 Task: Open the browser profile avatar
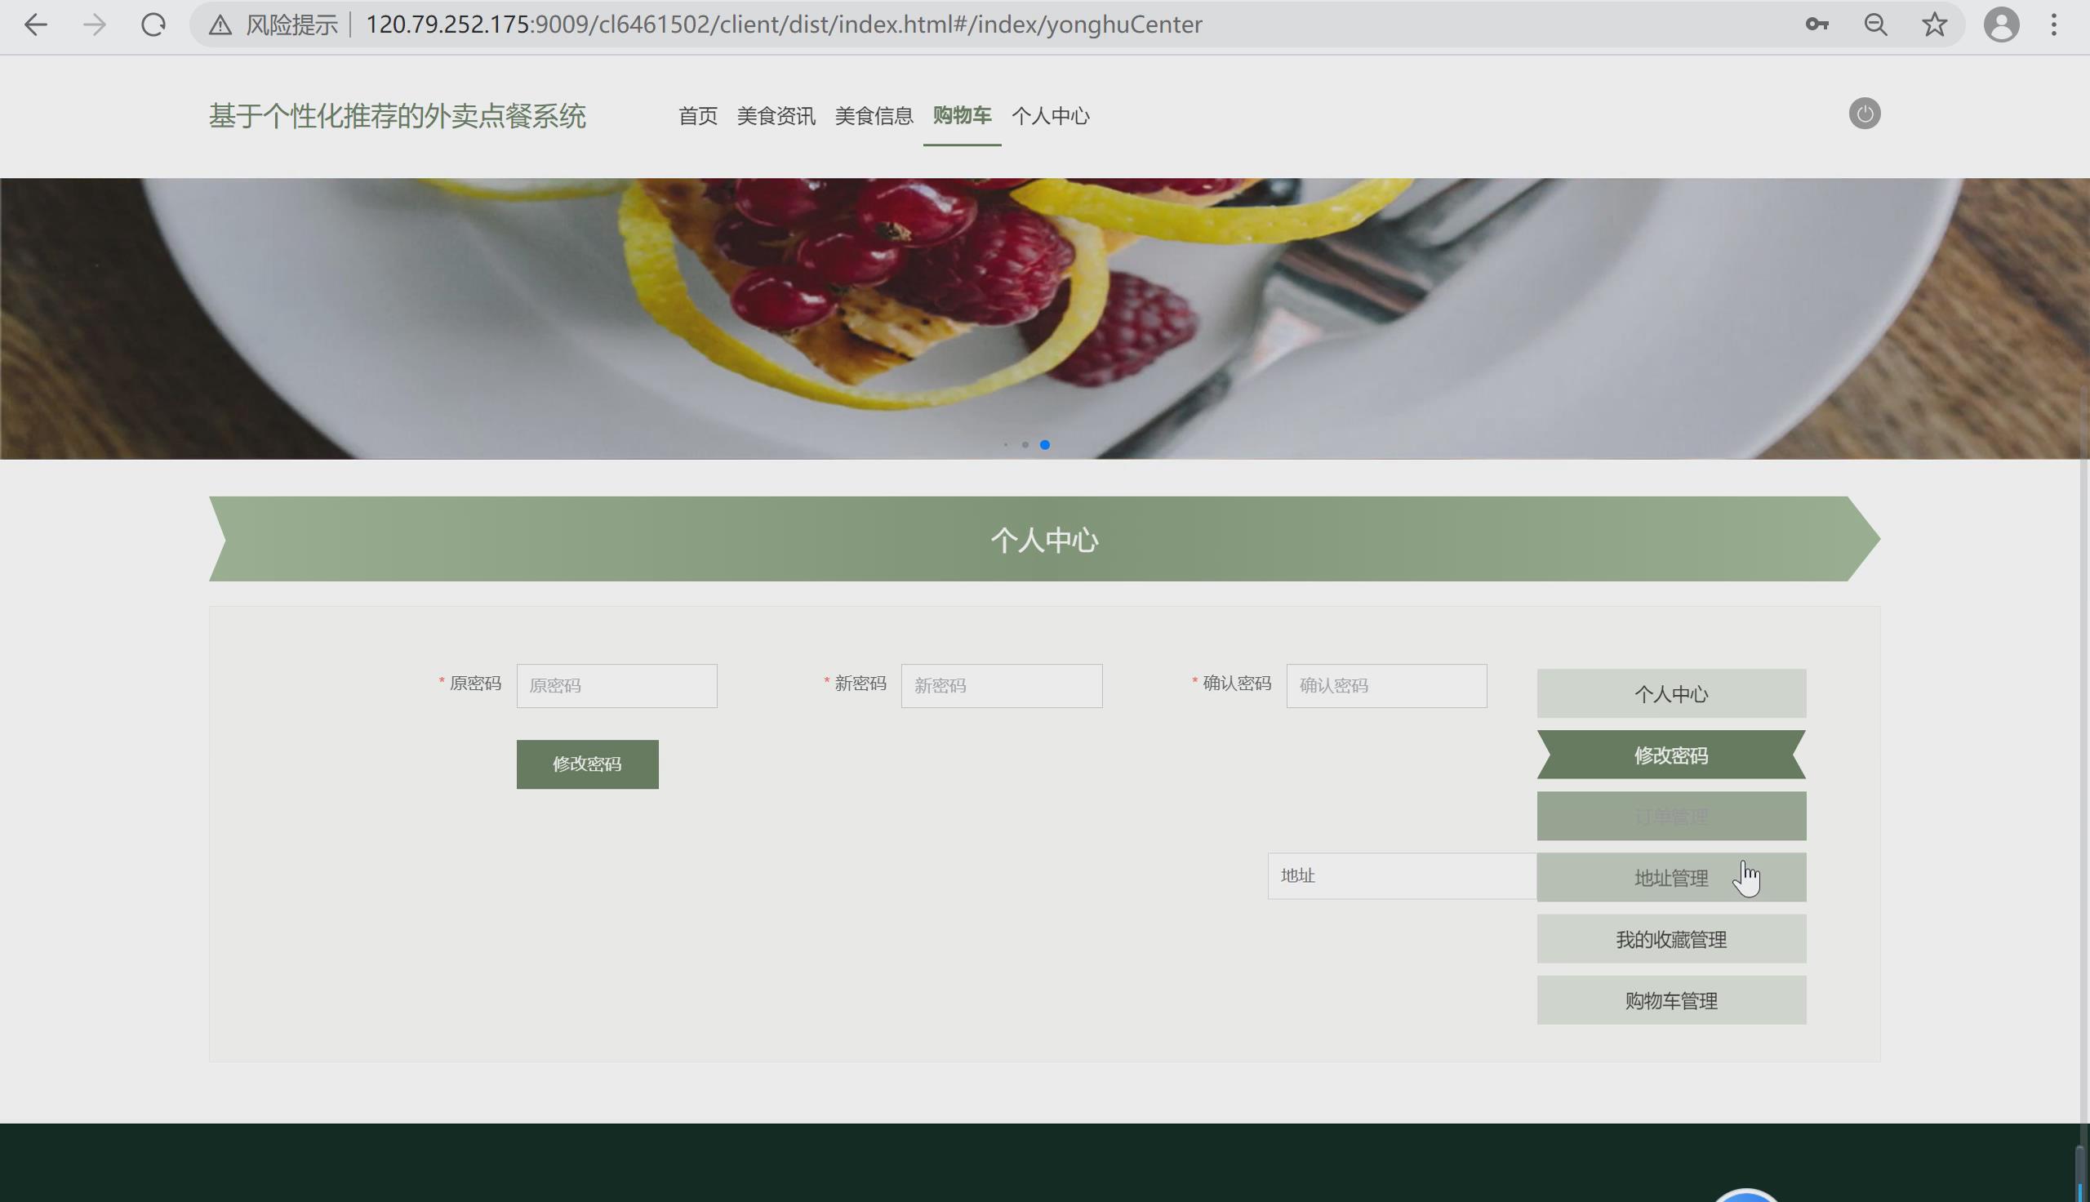point(2003,24)
